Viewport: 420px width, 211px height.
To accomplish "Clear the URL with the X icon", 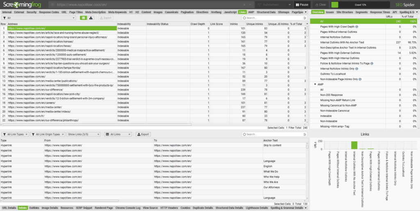I will (x=244, y=5).
